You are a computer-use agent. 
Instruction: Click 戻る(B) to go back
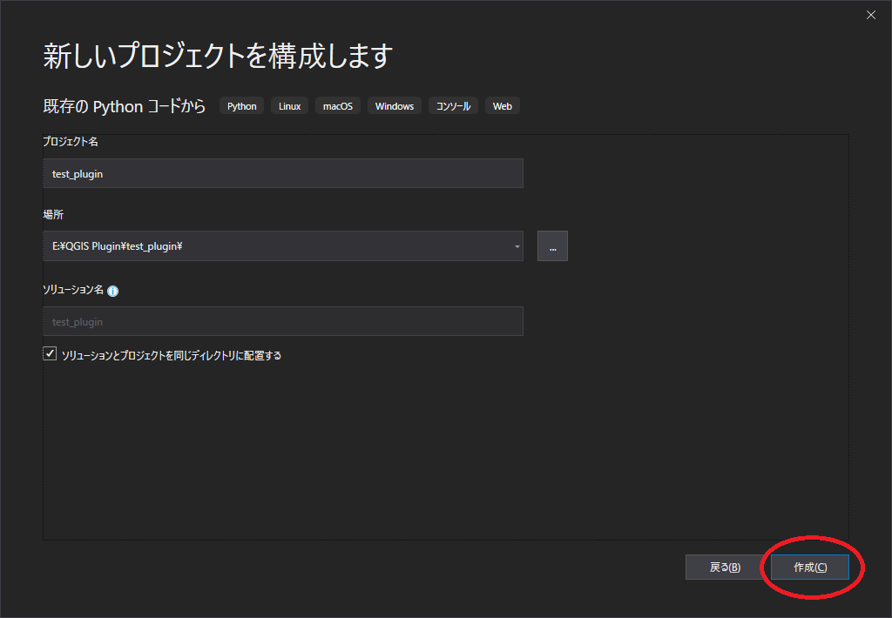(724, 567)
